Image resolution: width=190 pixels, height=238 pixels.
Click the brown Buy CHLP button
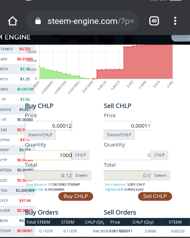[x=76, y=196]
